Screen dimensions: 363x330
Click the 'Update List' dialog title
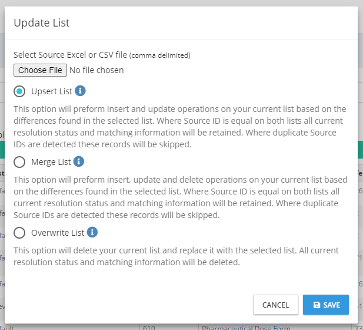(42, 23)
